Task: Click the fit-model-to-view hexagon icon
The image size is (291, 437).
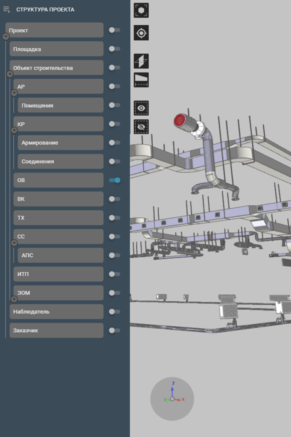Action: pos(141,10)
